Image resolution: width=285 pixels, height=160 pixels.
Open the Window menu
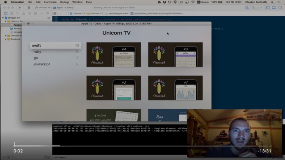point(77,2)
